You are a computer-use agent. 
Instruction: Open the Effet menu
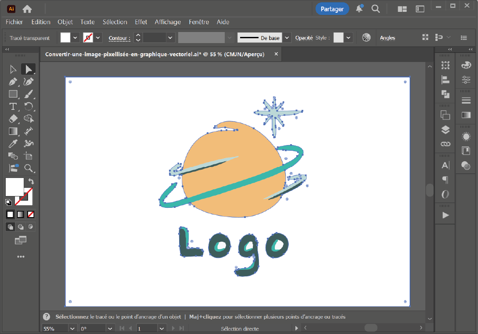pos(141,22)
